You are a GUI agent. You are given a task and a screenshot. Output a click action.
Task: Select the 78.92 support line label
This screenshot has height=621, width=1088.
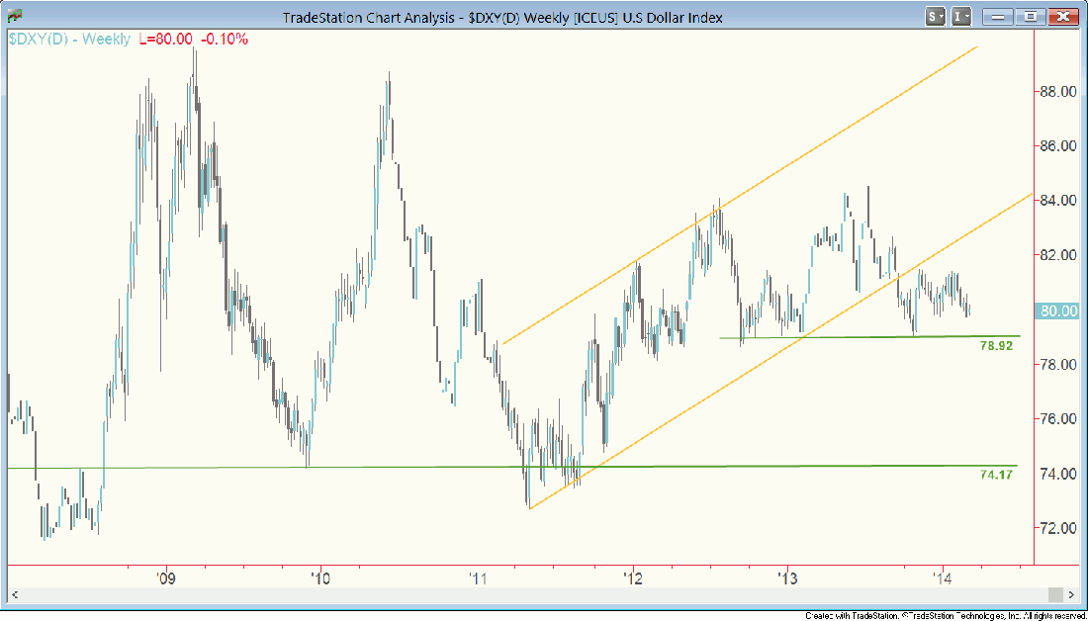point(998,348)
